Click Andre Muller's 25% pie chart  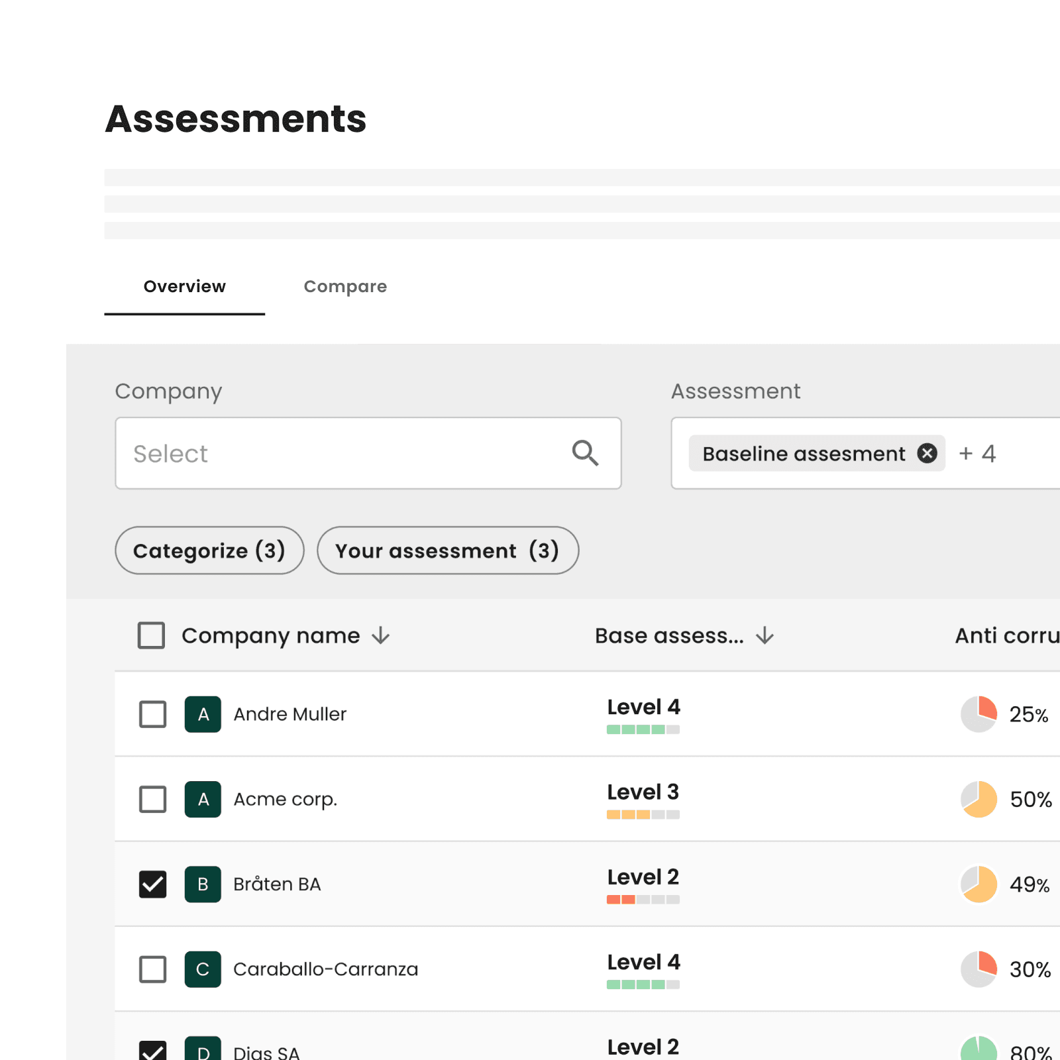[x=979, y=714]
